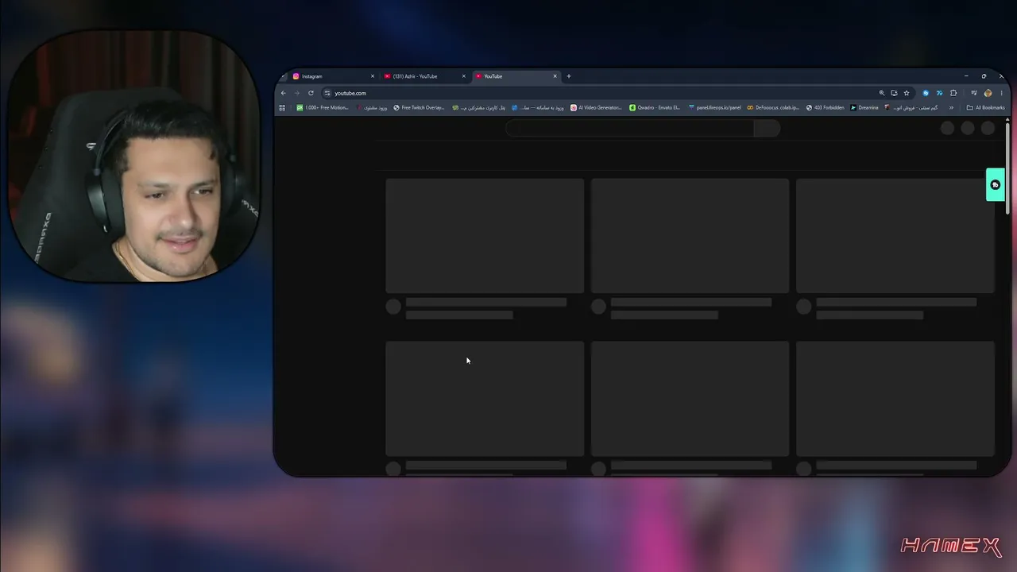Open the Qwadro - Envato bookmark
Viewport: 1017px width, 572px height.
pyautogui.click(x=655, y=108)
